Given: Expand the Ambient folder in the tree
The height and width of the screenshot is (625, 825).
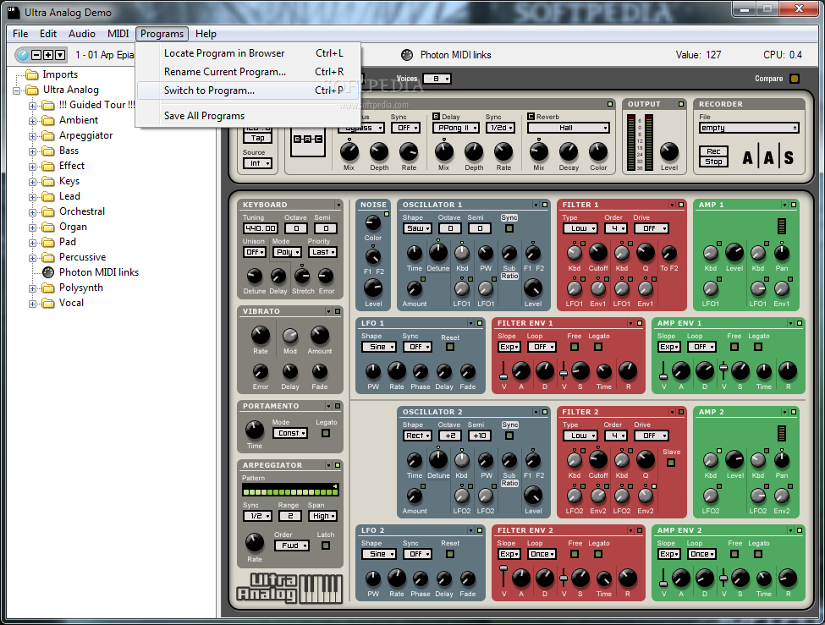Looking at the screenshot, I should pyautogui.click(x=33, y=121).
